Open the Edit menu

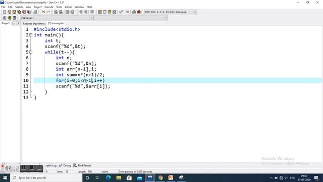[10, 7]
